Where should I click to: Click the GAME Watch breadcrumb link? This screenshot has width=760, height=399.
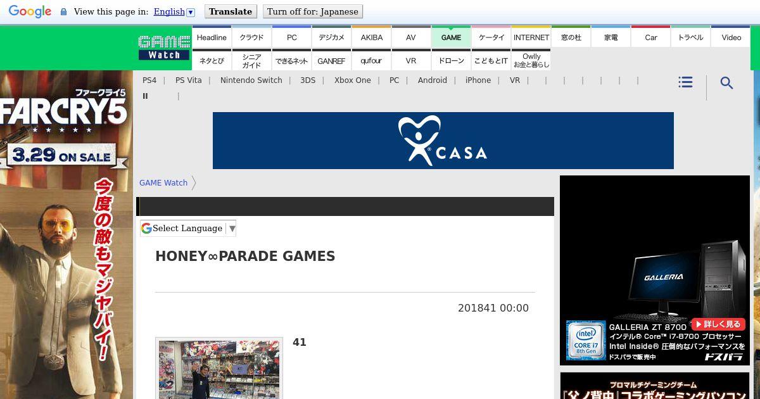click(163, 183)
